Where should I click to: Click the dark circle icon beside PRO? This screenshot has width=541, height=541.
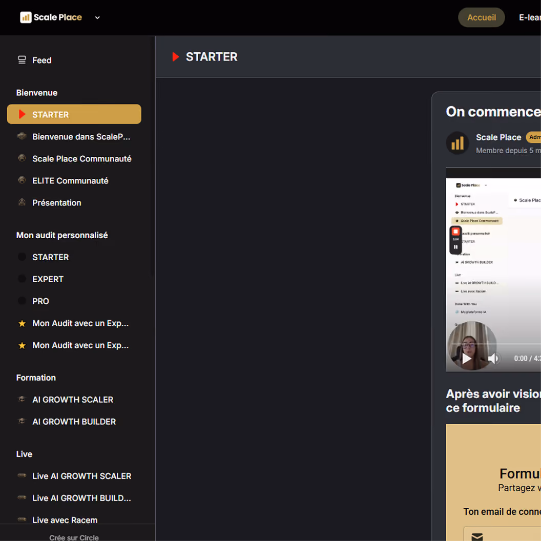tap(22, 301)
